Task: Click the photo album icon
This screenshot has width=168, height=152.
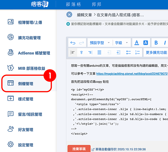Action: click(x=11, y=22)
